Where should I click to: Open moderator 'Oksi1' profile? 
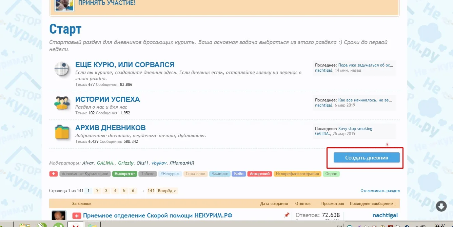click(142, 163)
